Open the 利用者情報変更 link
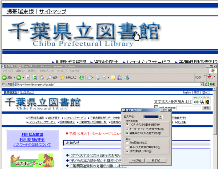 click(32, 139)
